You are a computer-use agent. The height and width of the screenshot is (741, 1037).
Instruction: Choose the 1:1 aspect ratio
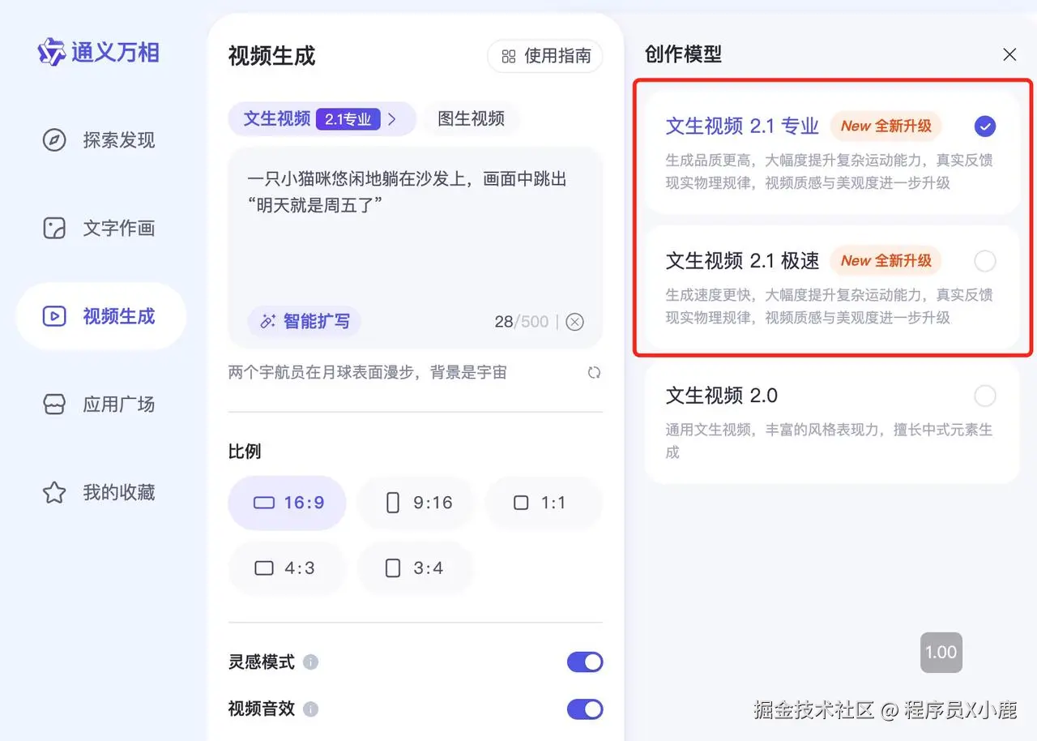click(544, 503)
